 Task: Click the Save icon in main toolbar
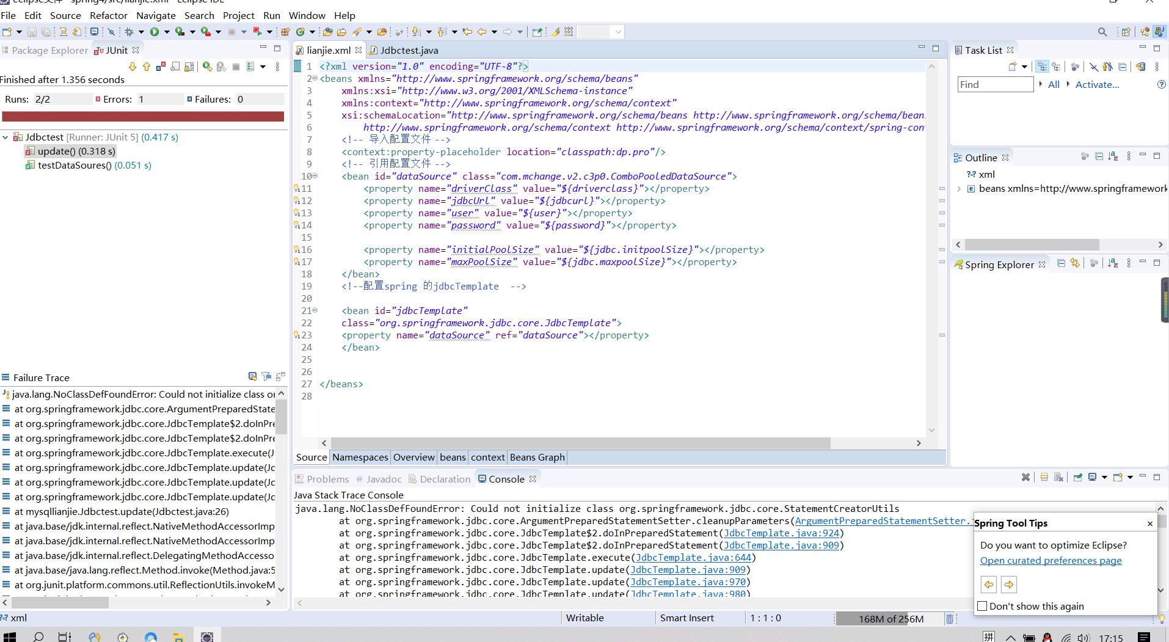tap(32, 32)
